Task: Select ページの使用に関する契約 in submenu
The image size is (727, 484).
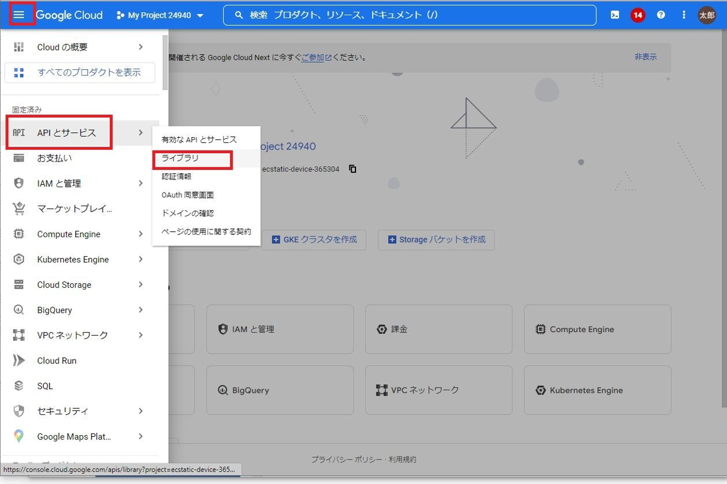Action: point(206,232)
